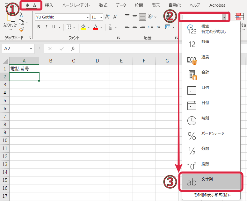Apply the yellow Fill Color

tap(83, 27)
